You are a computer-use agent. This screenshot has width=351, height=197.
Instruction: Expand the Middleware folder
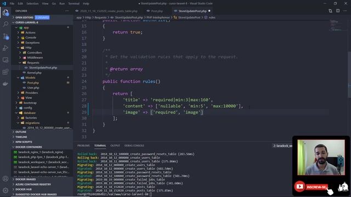tap(42, 57)
